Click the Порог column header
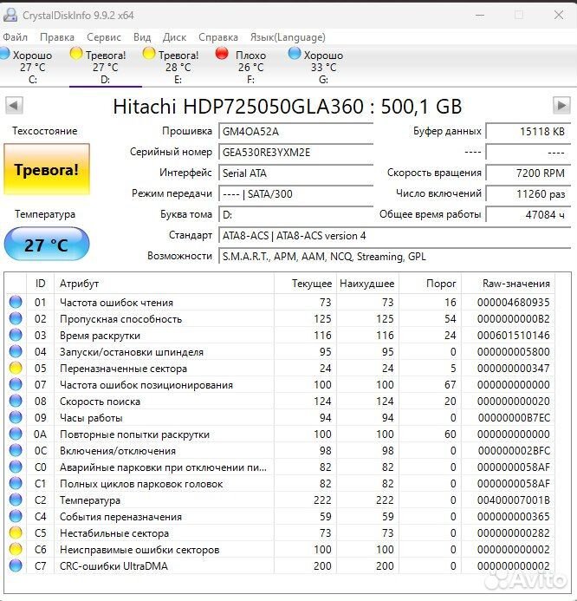This screenshot has width=577, height=601. 430,284
